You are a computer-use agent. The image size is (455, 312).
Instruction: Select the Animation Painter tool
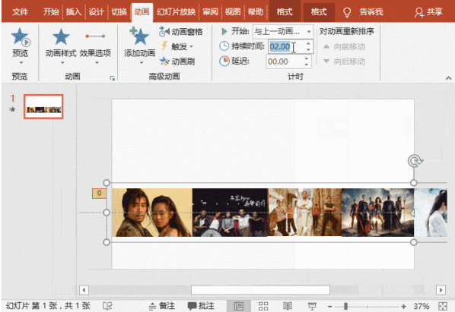(177, 61)
